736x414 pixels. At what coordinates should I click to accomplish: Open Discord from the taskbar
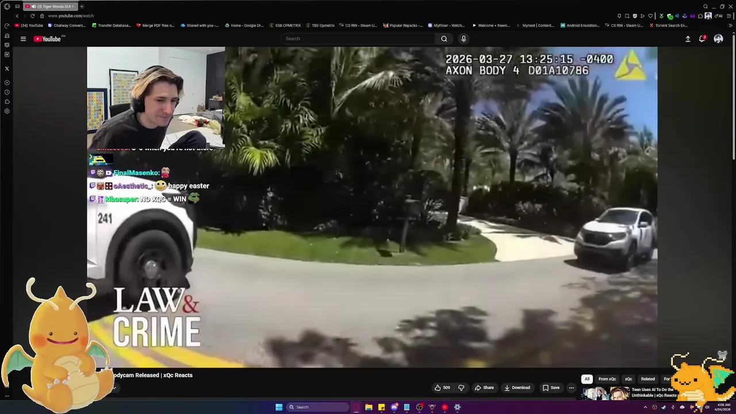tap(394, 407)
